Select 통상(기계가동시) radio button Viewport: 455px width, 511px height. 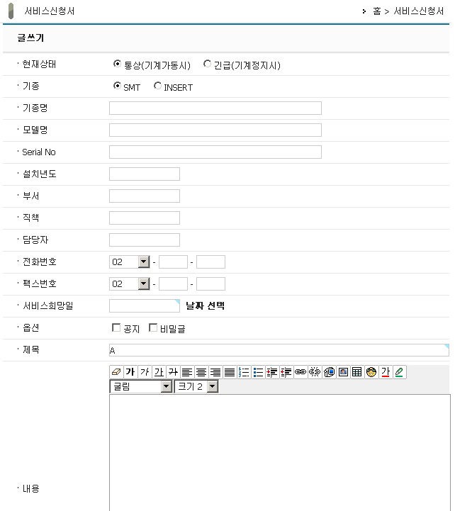click(117, 64)
